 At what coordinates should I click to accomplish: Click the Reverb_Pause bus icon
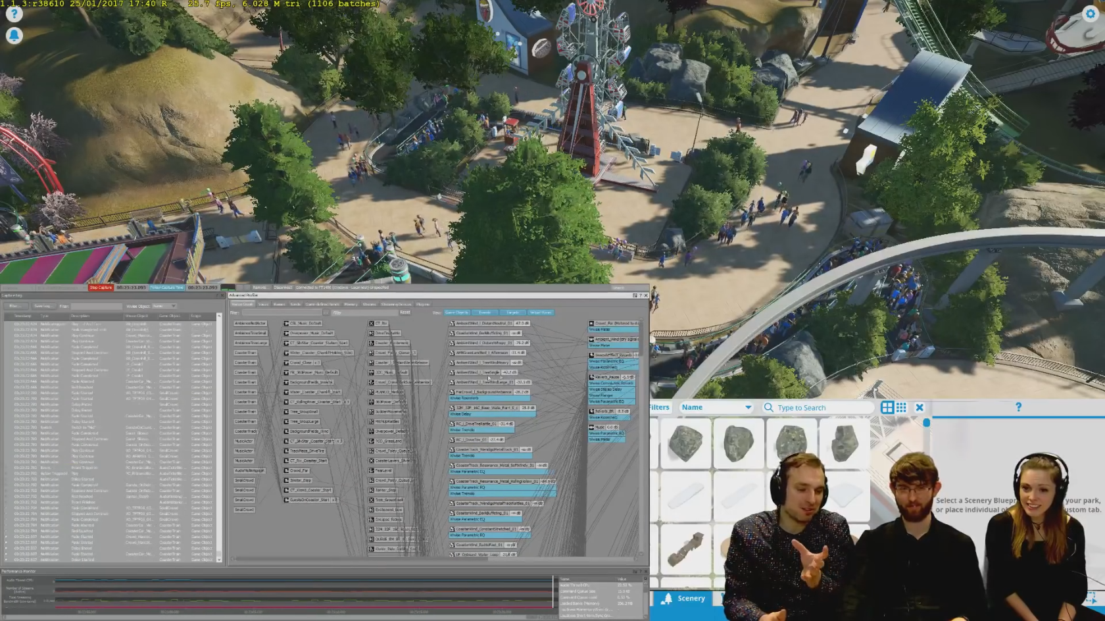[591, 378]
